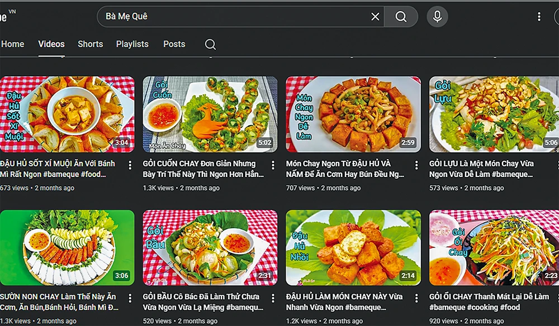Go to the Home tab
This screenshot has height=326, width=559.
[x=12, y=44]
